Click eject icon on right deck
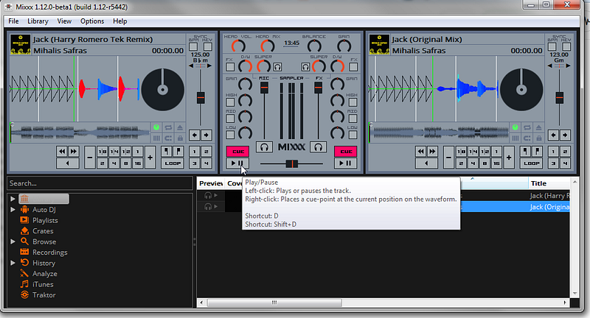The image size is (590, 318). pyautogui.click(x=539, y=127)
